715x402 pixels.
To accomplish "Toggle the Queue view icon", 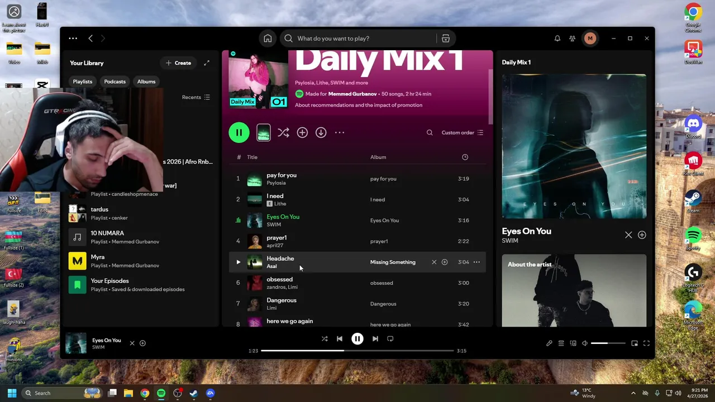I will coord(561,343).
